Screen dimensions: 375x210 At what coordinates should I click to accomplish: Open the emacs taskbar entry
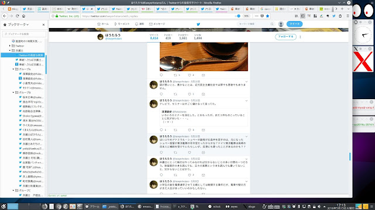(x=146, y=206)
